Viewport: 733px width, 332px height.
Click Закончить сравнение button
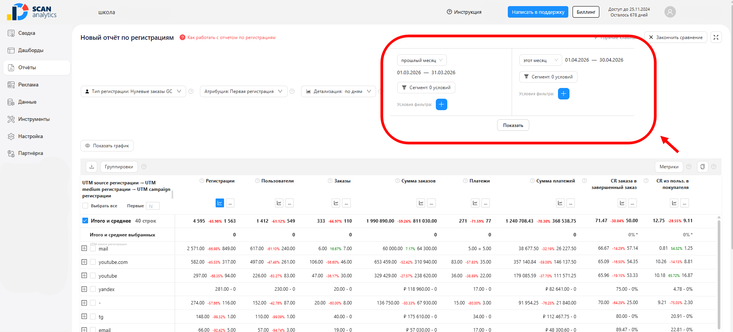pyautogui.click(x=676, y=37)
